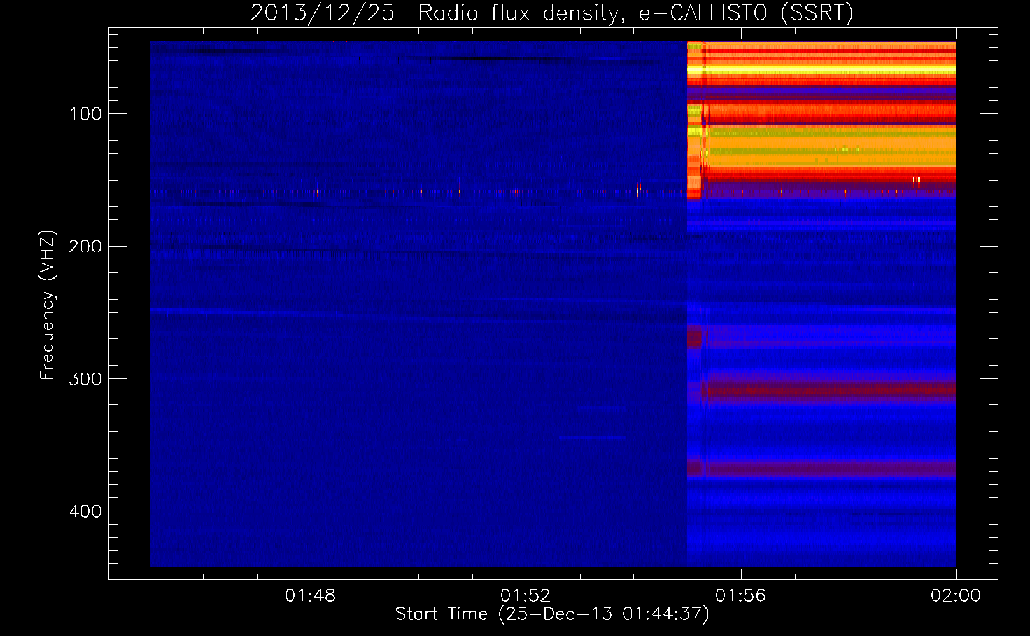Click the dark red emission band near 300 MHz
1030x636 pixels.
(828, 389)
